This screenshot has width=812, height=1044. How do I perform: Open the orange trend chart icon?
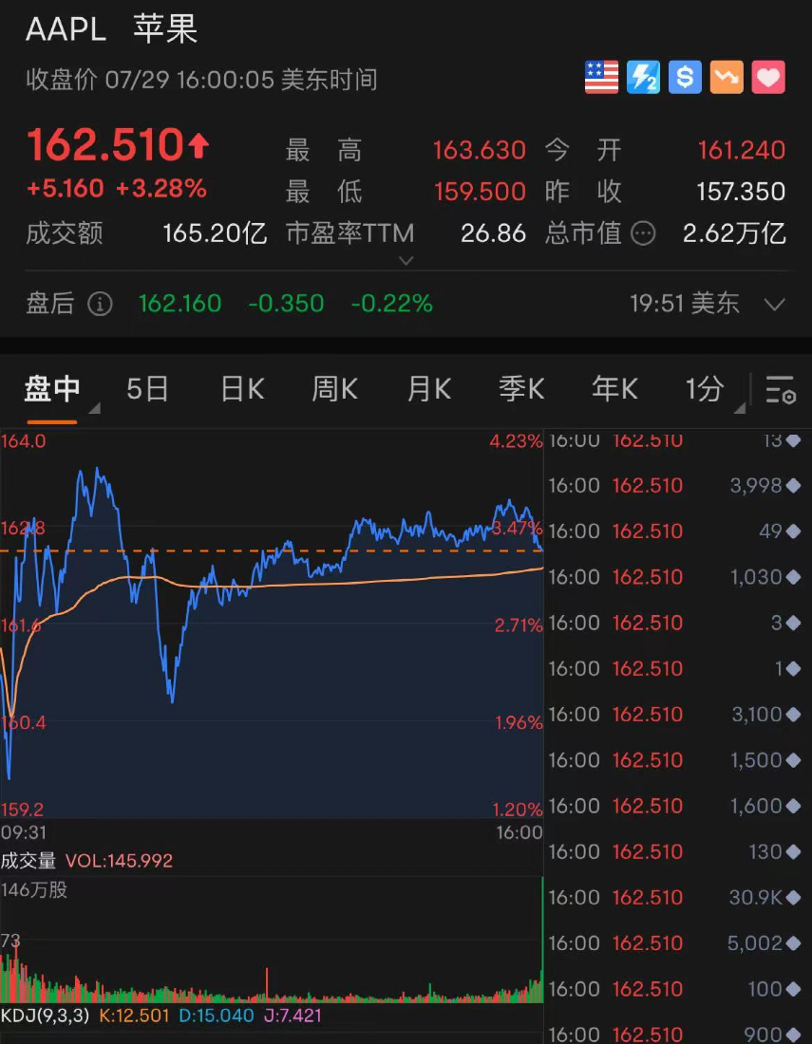(726, 77)
